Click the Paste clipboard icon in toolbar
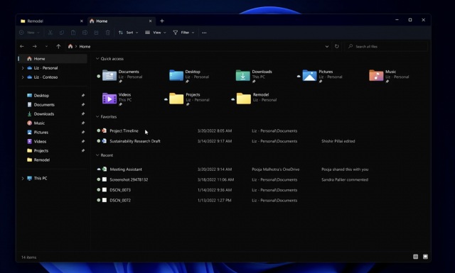The height and width of the screenshot is (273, 455). point(73,33)
